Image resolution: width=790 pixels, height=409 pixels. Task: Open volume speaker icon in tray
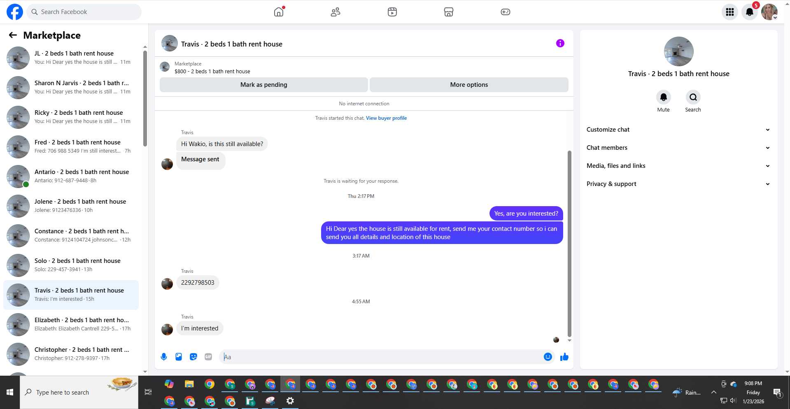pyautogui.click(x=733, y=401)
